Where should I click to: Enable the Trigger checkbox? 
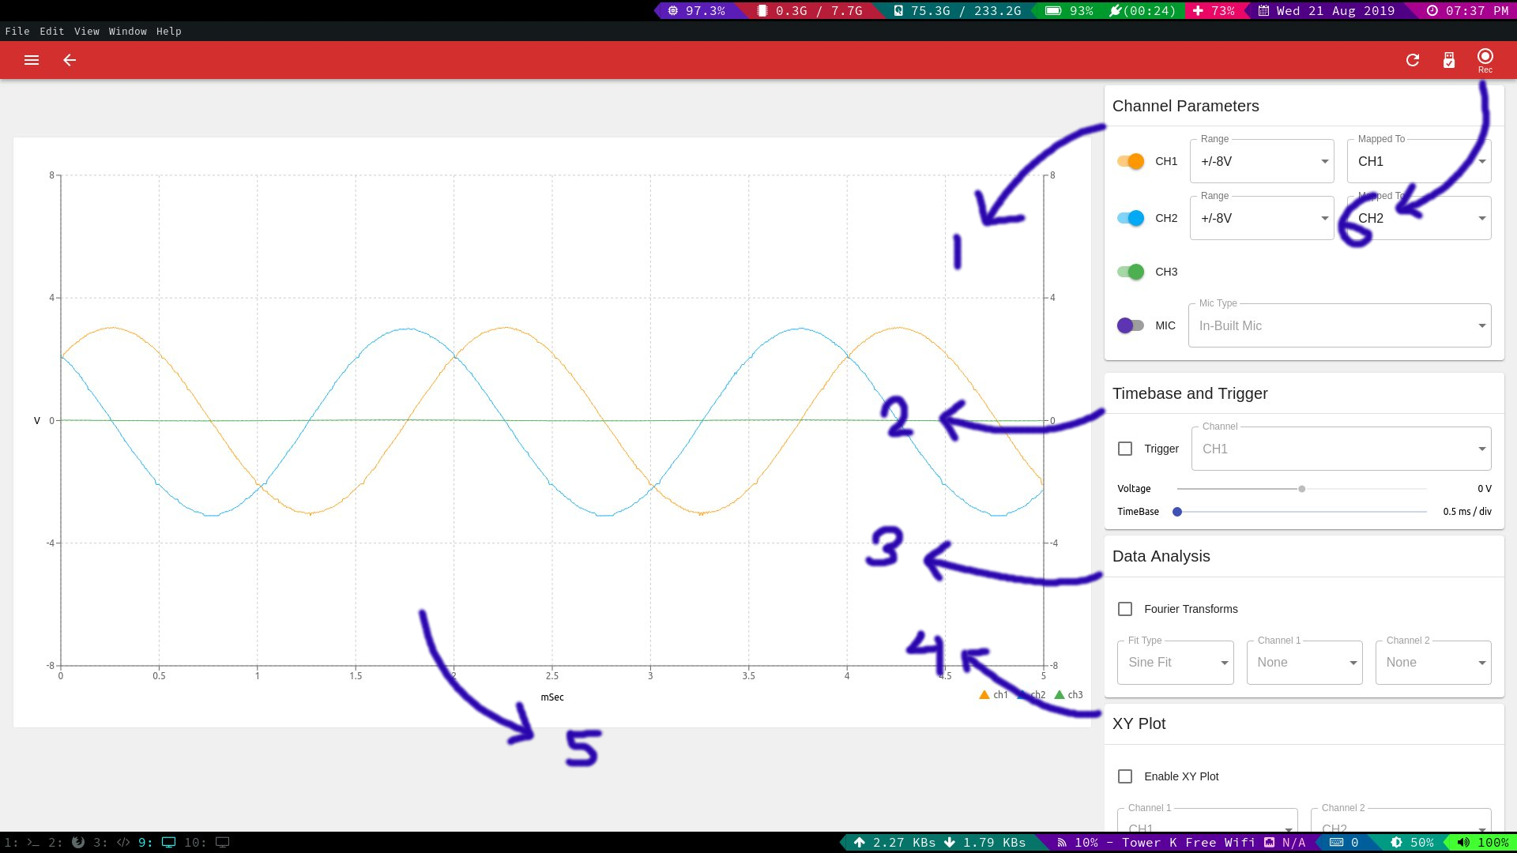(1125, 449)
